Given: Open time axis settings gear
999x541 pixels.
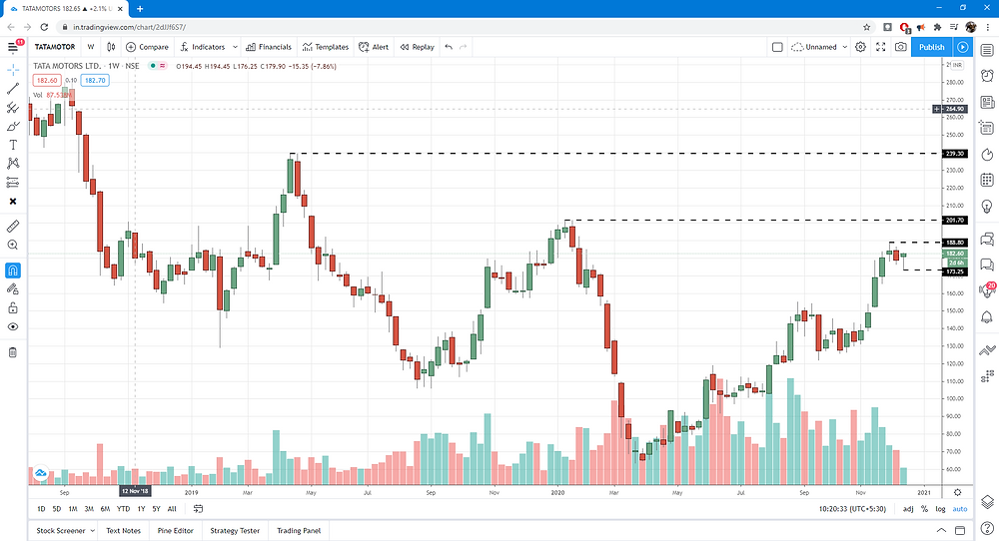Looking at the screenshot, I should [958, 492].
